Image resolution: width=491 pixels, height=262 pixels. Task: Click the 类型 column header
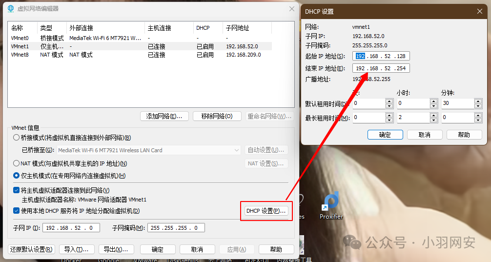point(52,28)
